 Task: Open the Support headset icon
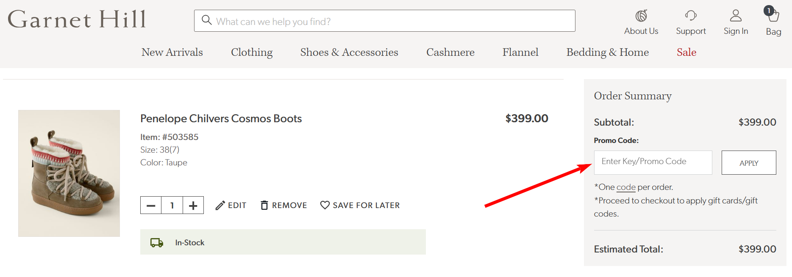tap(690, 16)
